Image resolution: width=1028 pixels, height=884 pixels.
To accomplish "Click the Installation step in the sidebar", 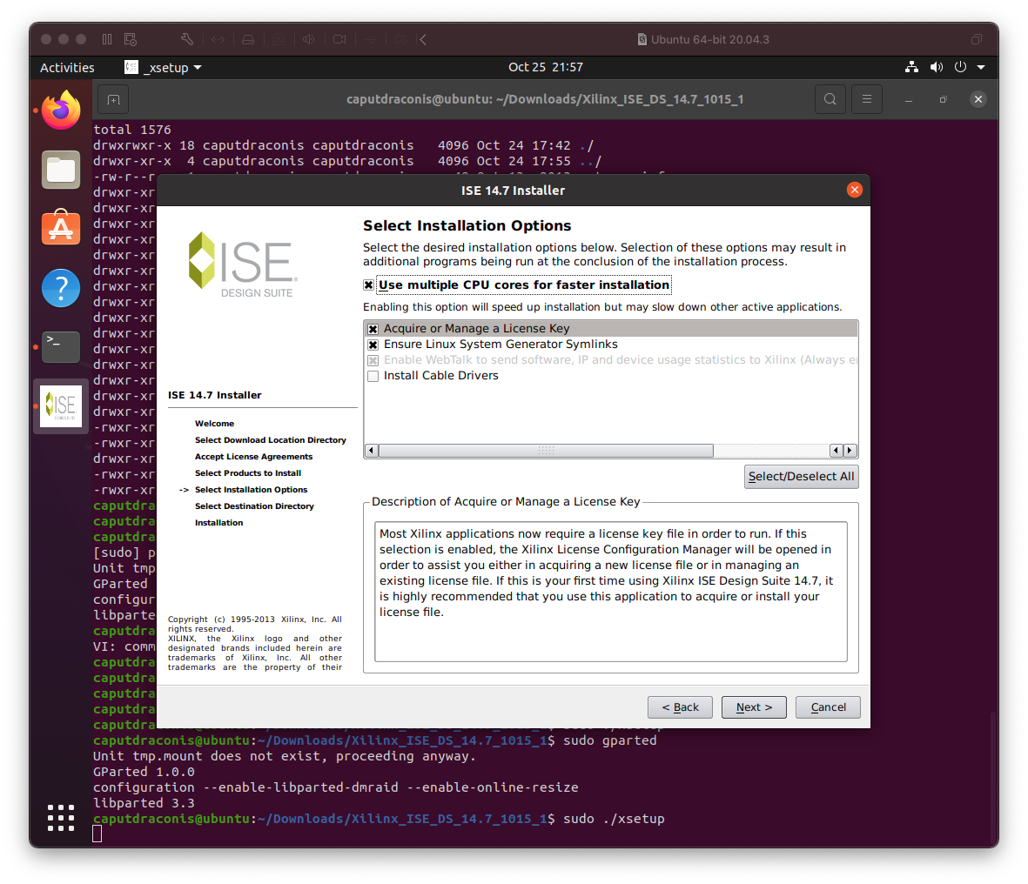I will 219,522.
